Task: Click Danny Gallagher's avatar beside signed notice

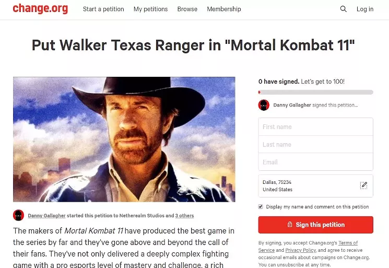Action: [264, 105]
